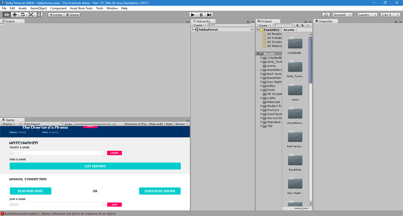Viewport: 403px width, 216px height.
Task: Expand the Lobby folder in Project
Action: pyautogui.click(x=261, y=98)
